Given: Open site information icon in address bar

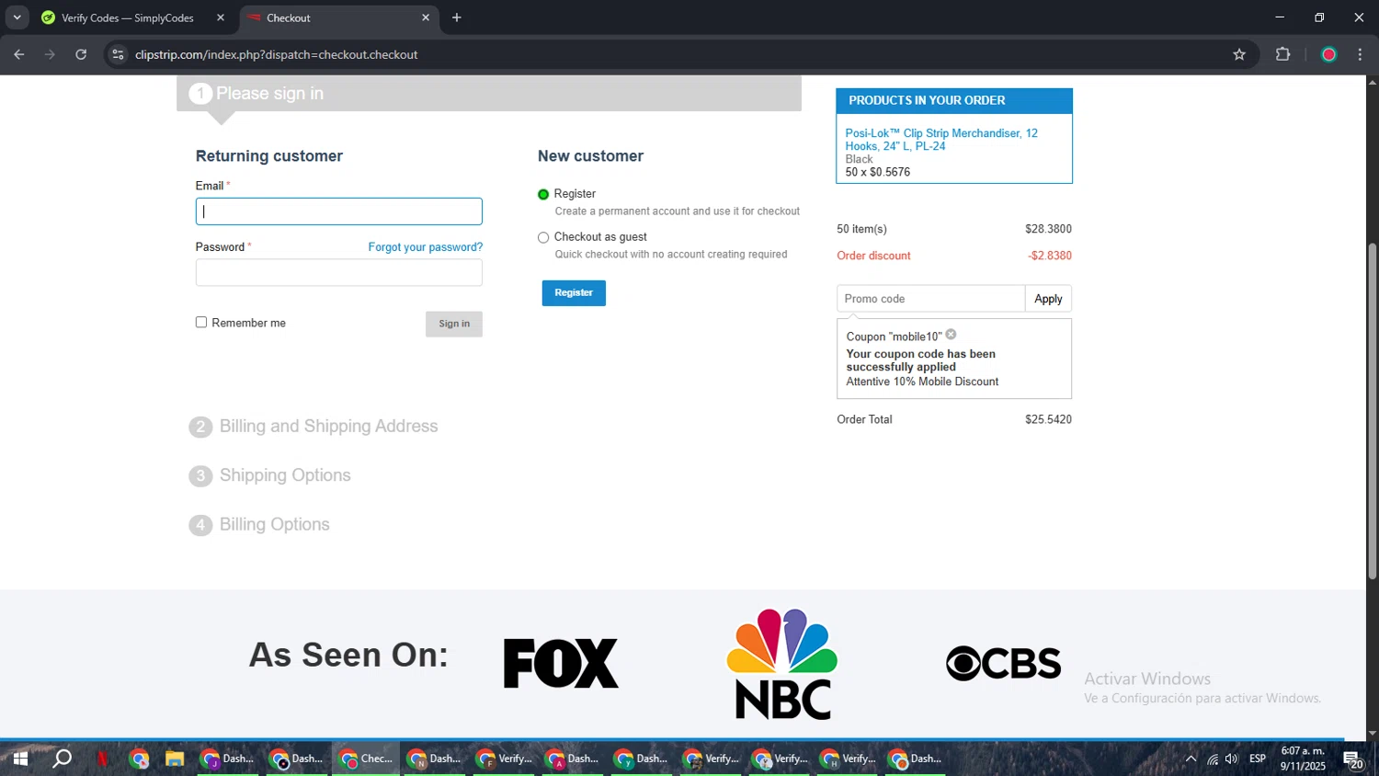Looking at the screenshot, I should coord(118,54).
